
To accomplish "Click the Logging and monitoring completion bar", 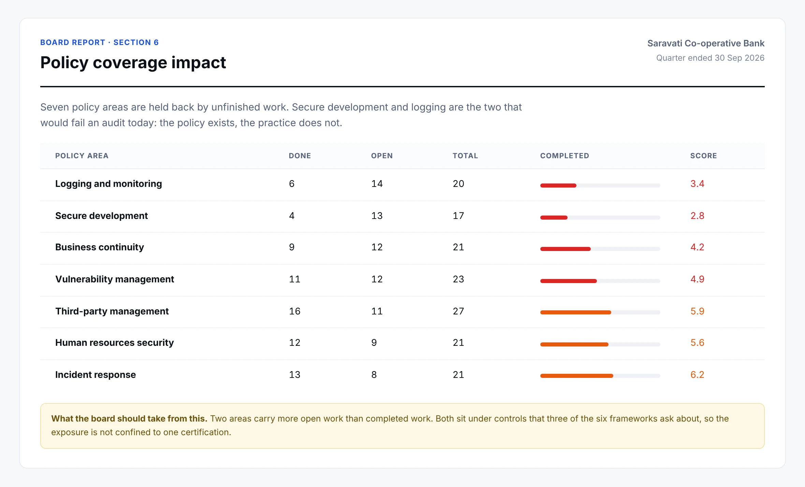I will pos(600,186).
